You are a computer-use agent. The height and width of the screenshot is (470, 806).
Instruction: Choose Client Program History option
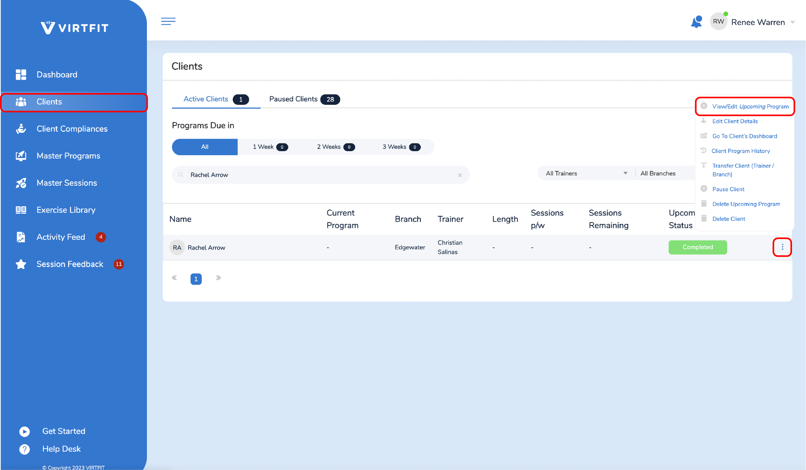coord(740,151)
